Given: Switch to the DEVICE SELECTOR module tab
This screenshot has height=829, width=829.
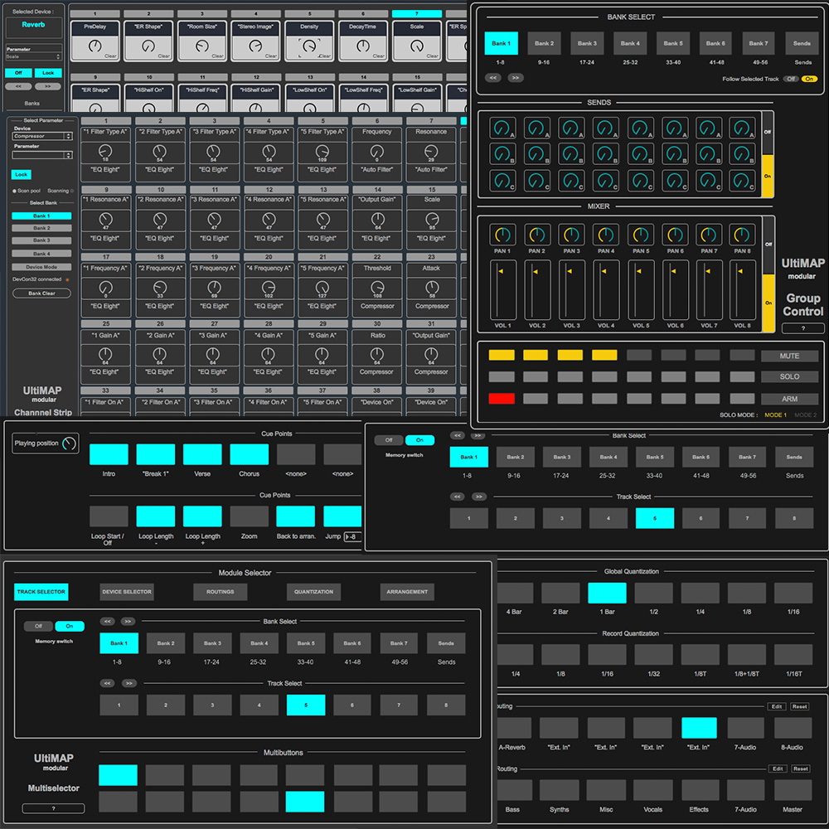Looking at the screenshot, I should [126, 592].
